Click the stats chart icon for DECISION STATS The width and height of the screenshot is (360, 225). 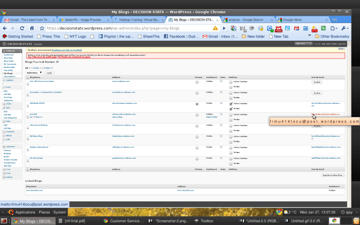pos(221,103)
